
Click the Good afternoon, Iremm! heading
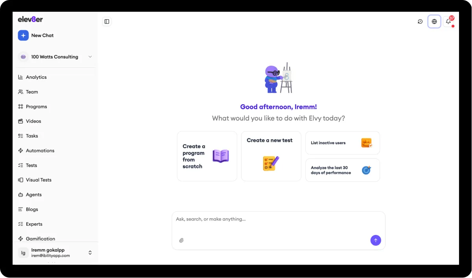point(278,107)
